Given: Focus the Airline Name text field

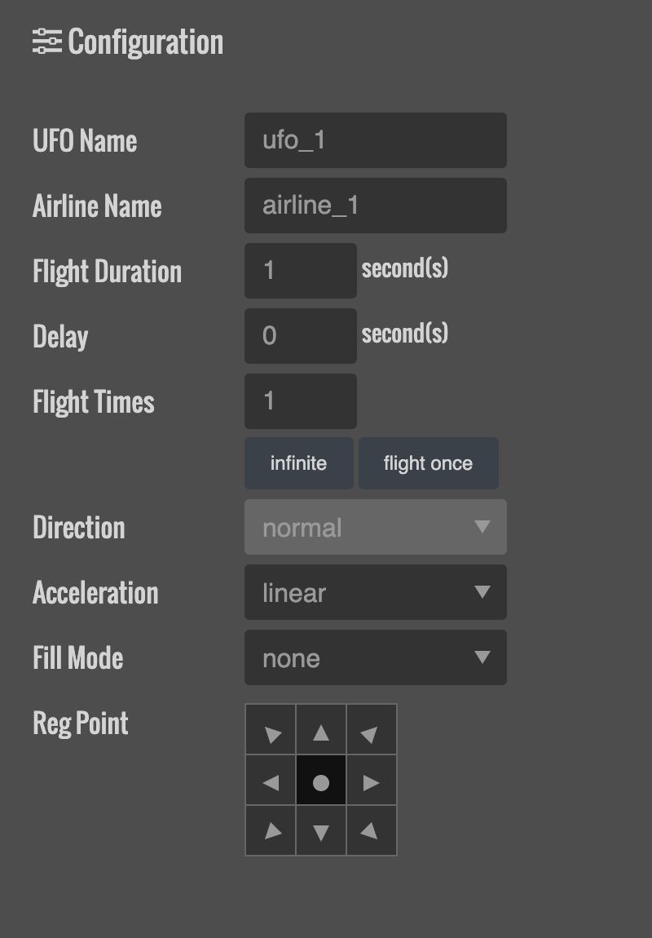Looking at the screenshot, I should pos(375,206).
